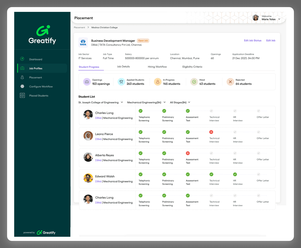The image size is (301, 248).
Task: Switch to the Job Details tab
Action: (x=123, y=67)
